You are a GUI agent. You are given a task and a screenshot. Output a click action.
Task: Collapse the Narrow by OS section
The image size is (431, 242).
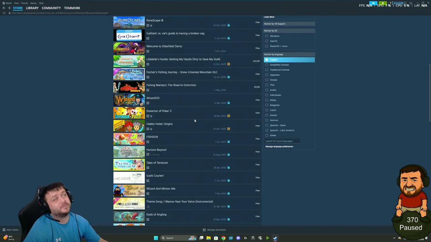pyautogui.click(x=289, y=31)
